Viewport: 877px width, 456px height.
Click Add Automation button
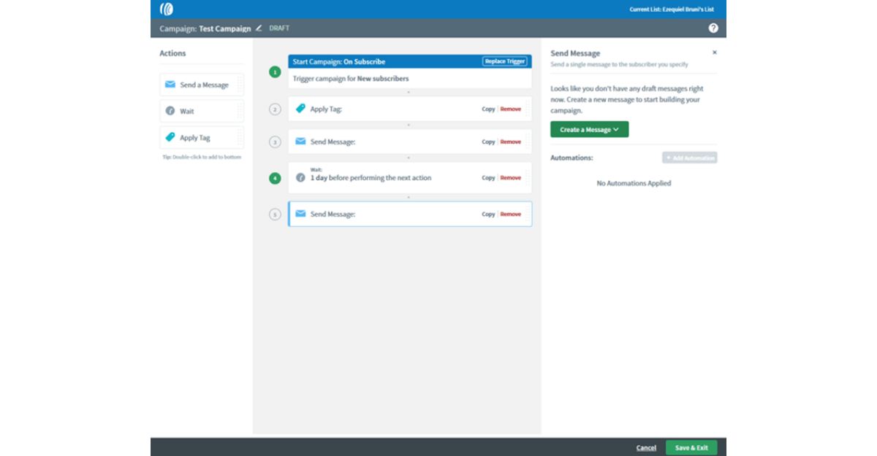[690, 158]
